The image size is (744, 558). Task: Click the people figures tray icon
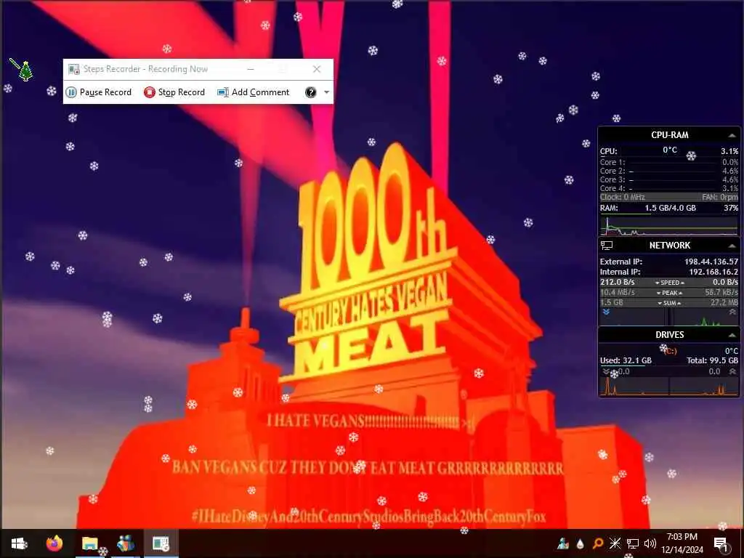(x=563, y=543)
